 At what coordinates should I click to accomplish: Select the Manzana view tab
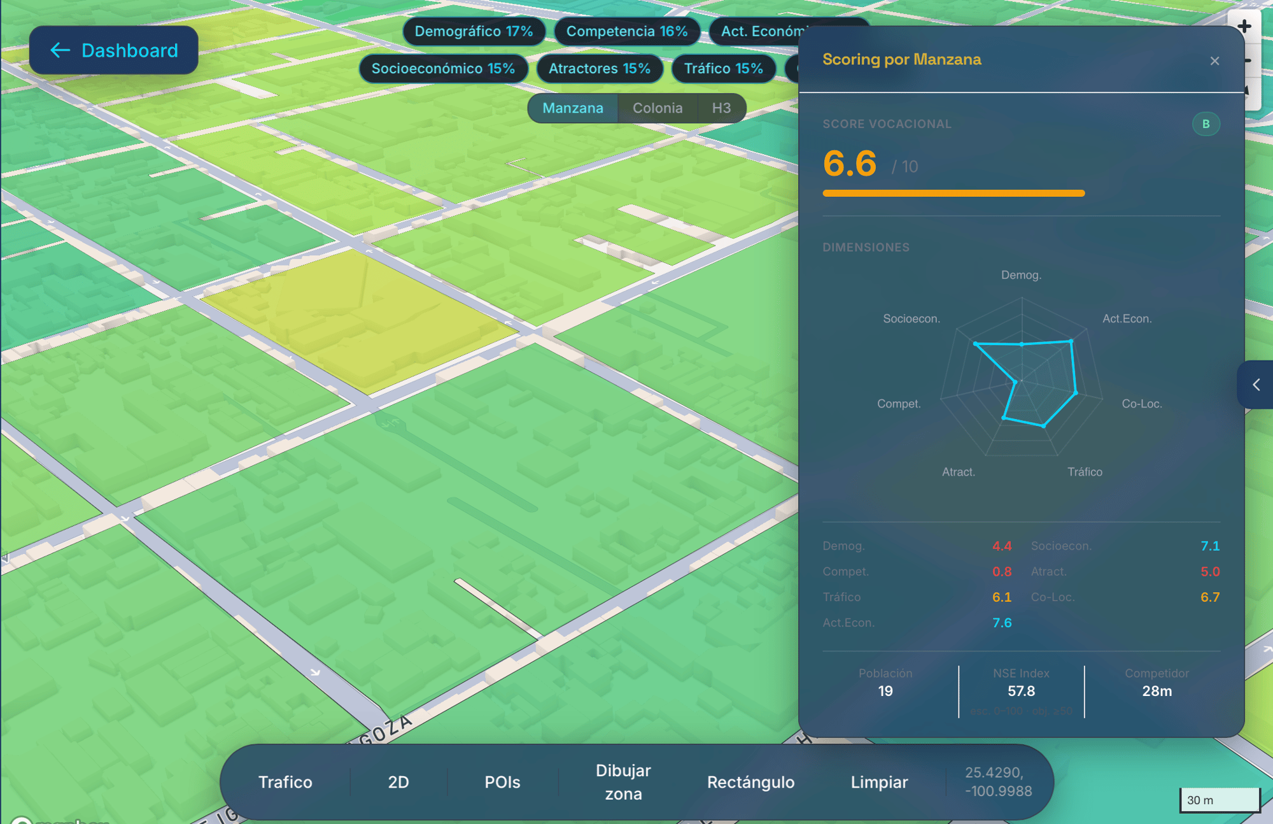(x=572, y=108)
